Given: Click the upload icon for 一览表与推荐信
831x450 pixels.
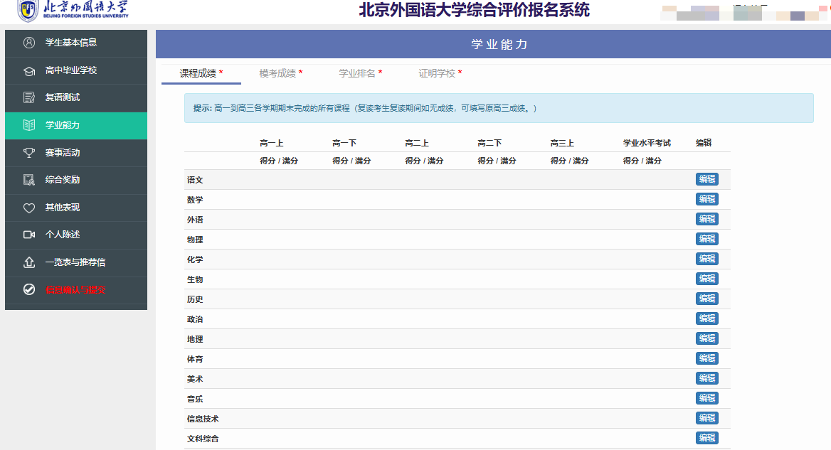Looking at the screenshot, I should [x=29, y=262].
